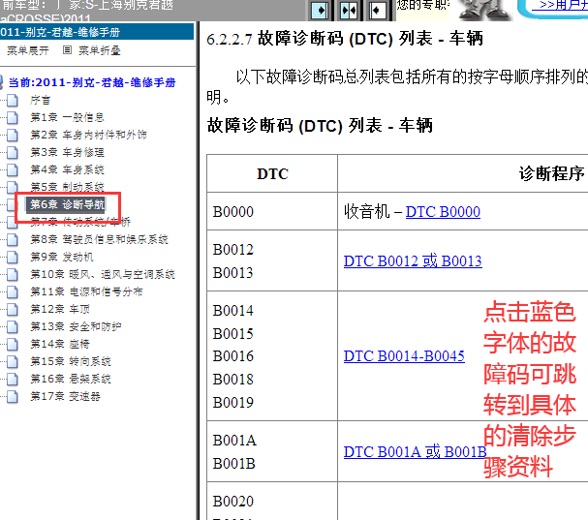The image size is (588, 520).
Task: Click the B0016 code in the table
Action: pyautogui.click(x=233, y=356)
